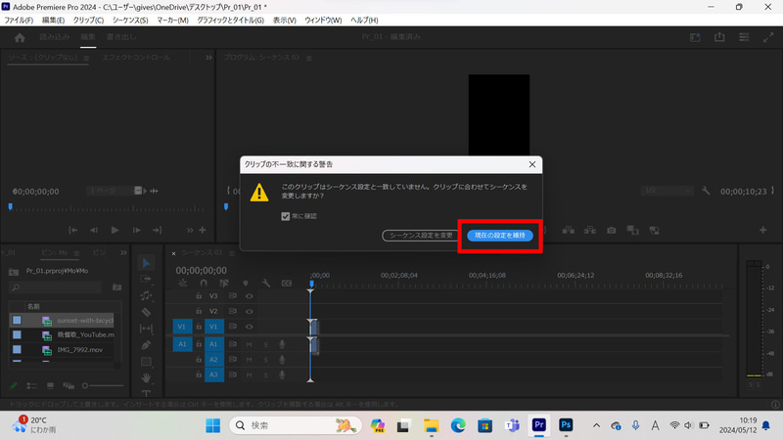Click the quick export share icon

tap(719, 37)
